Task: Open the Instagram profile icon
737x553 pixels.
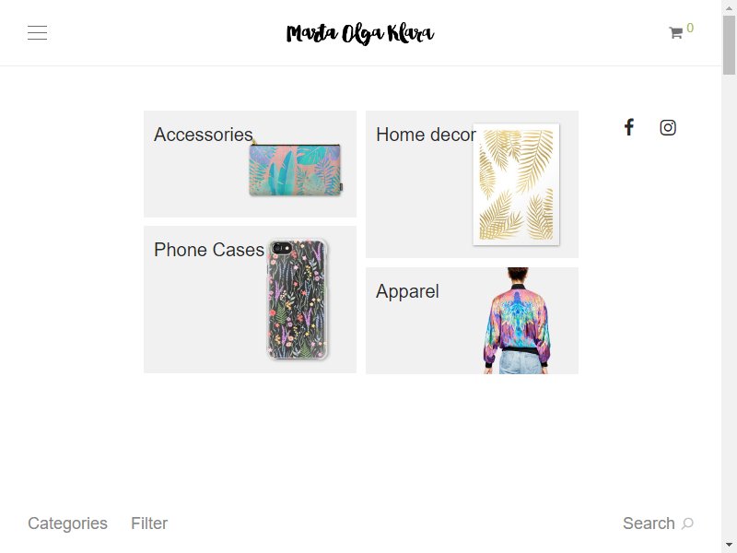Action: (x=668, y=127)
